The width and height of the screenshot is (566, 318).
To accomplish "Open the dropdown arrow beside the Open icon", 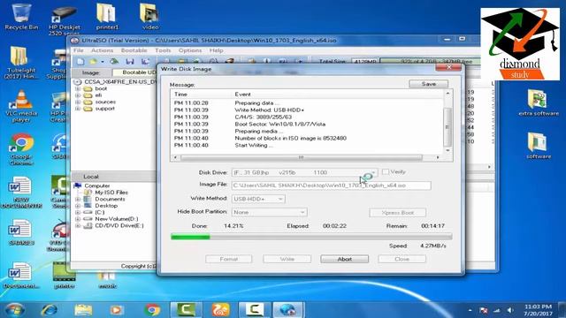I will (x=103, y=62).
